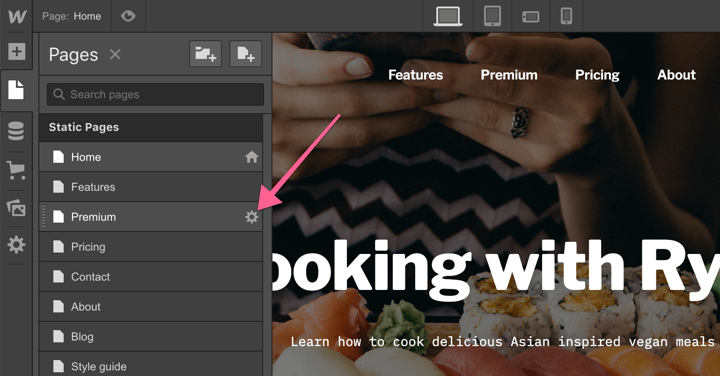Open Premium page settings gear
This screenshot has height=376, width=720.
click(x=252, y=217)
